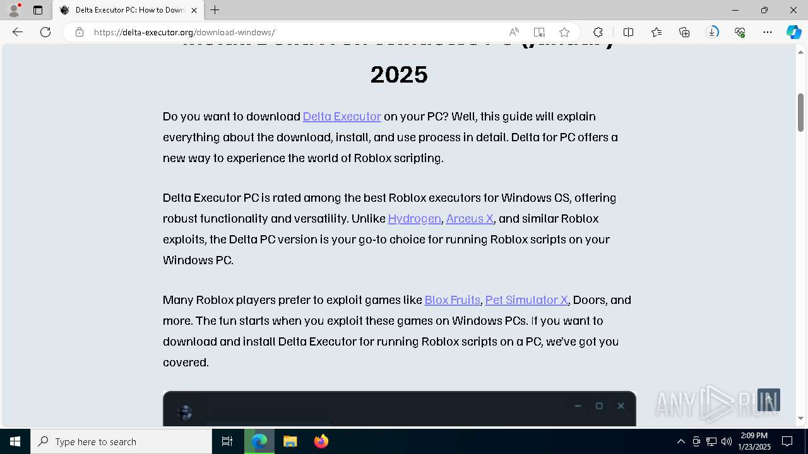Open the notification center
This screenshot has width=808, height=454.
click(787, 441)
